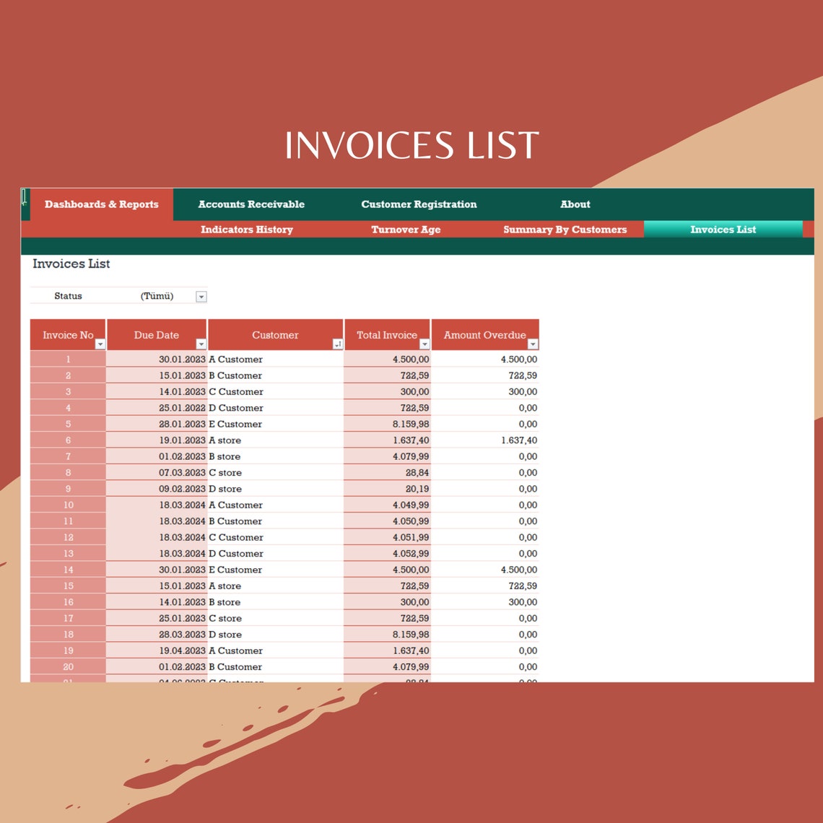Click the small green icon left of the menu bar

[x=25, y=196]
